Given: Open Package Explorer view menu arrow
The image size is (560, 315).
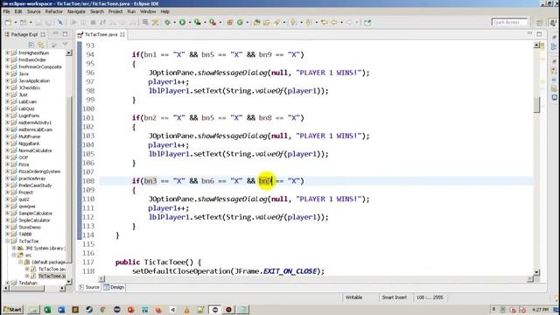Looking at the screenshot, I should pyautogui.click(x=65, y=45).
